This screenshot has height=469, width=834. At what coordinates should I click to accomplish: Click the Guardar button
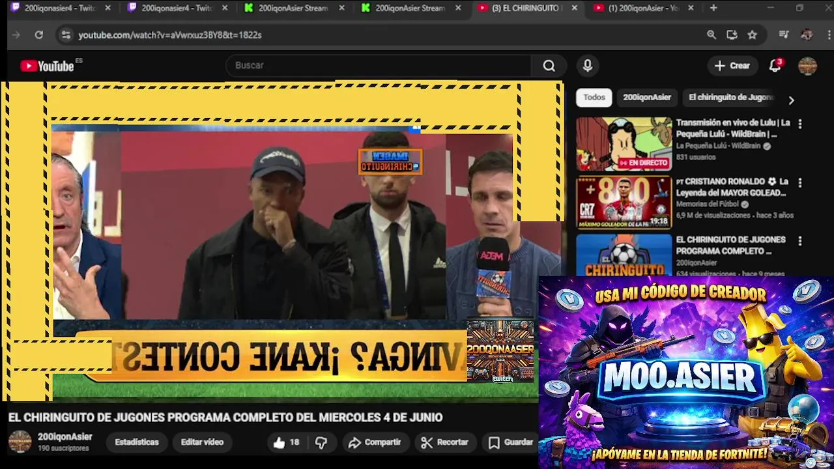[x=511, y=442]
